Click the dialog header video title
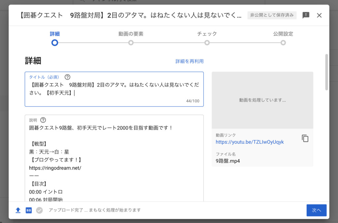338x223 pixels. (x=130, y=15)
